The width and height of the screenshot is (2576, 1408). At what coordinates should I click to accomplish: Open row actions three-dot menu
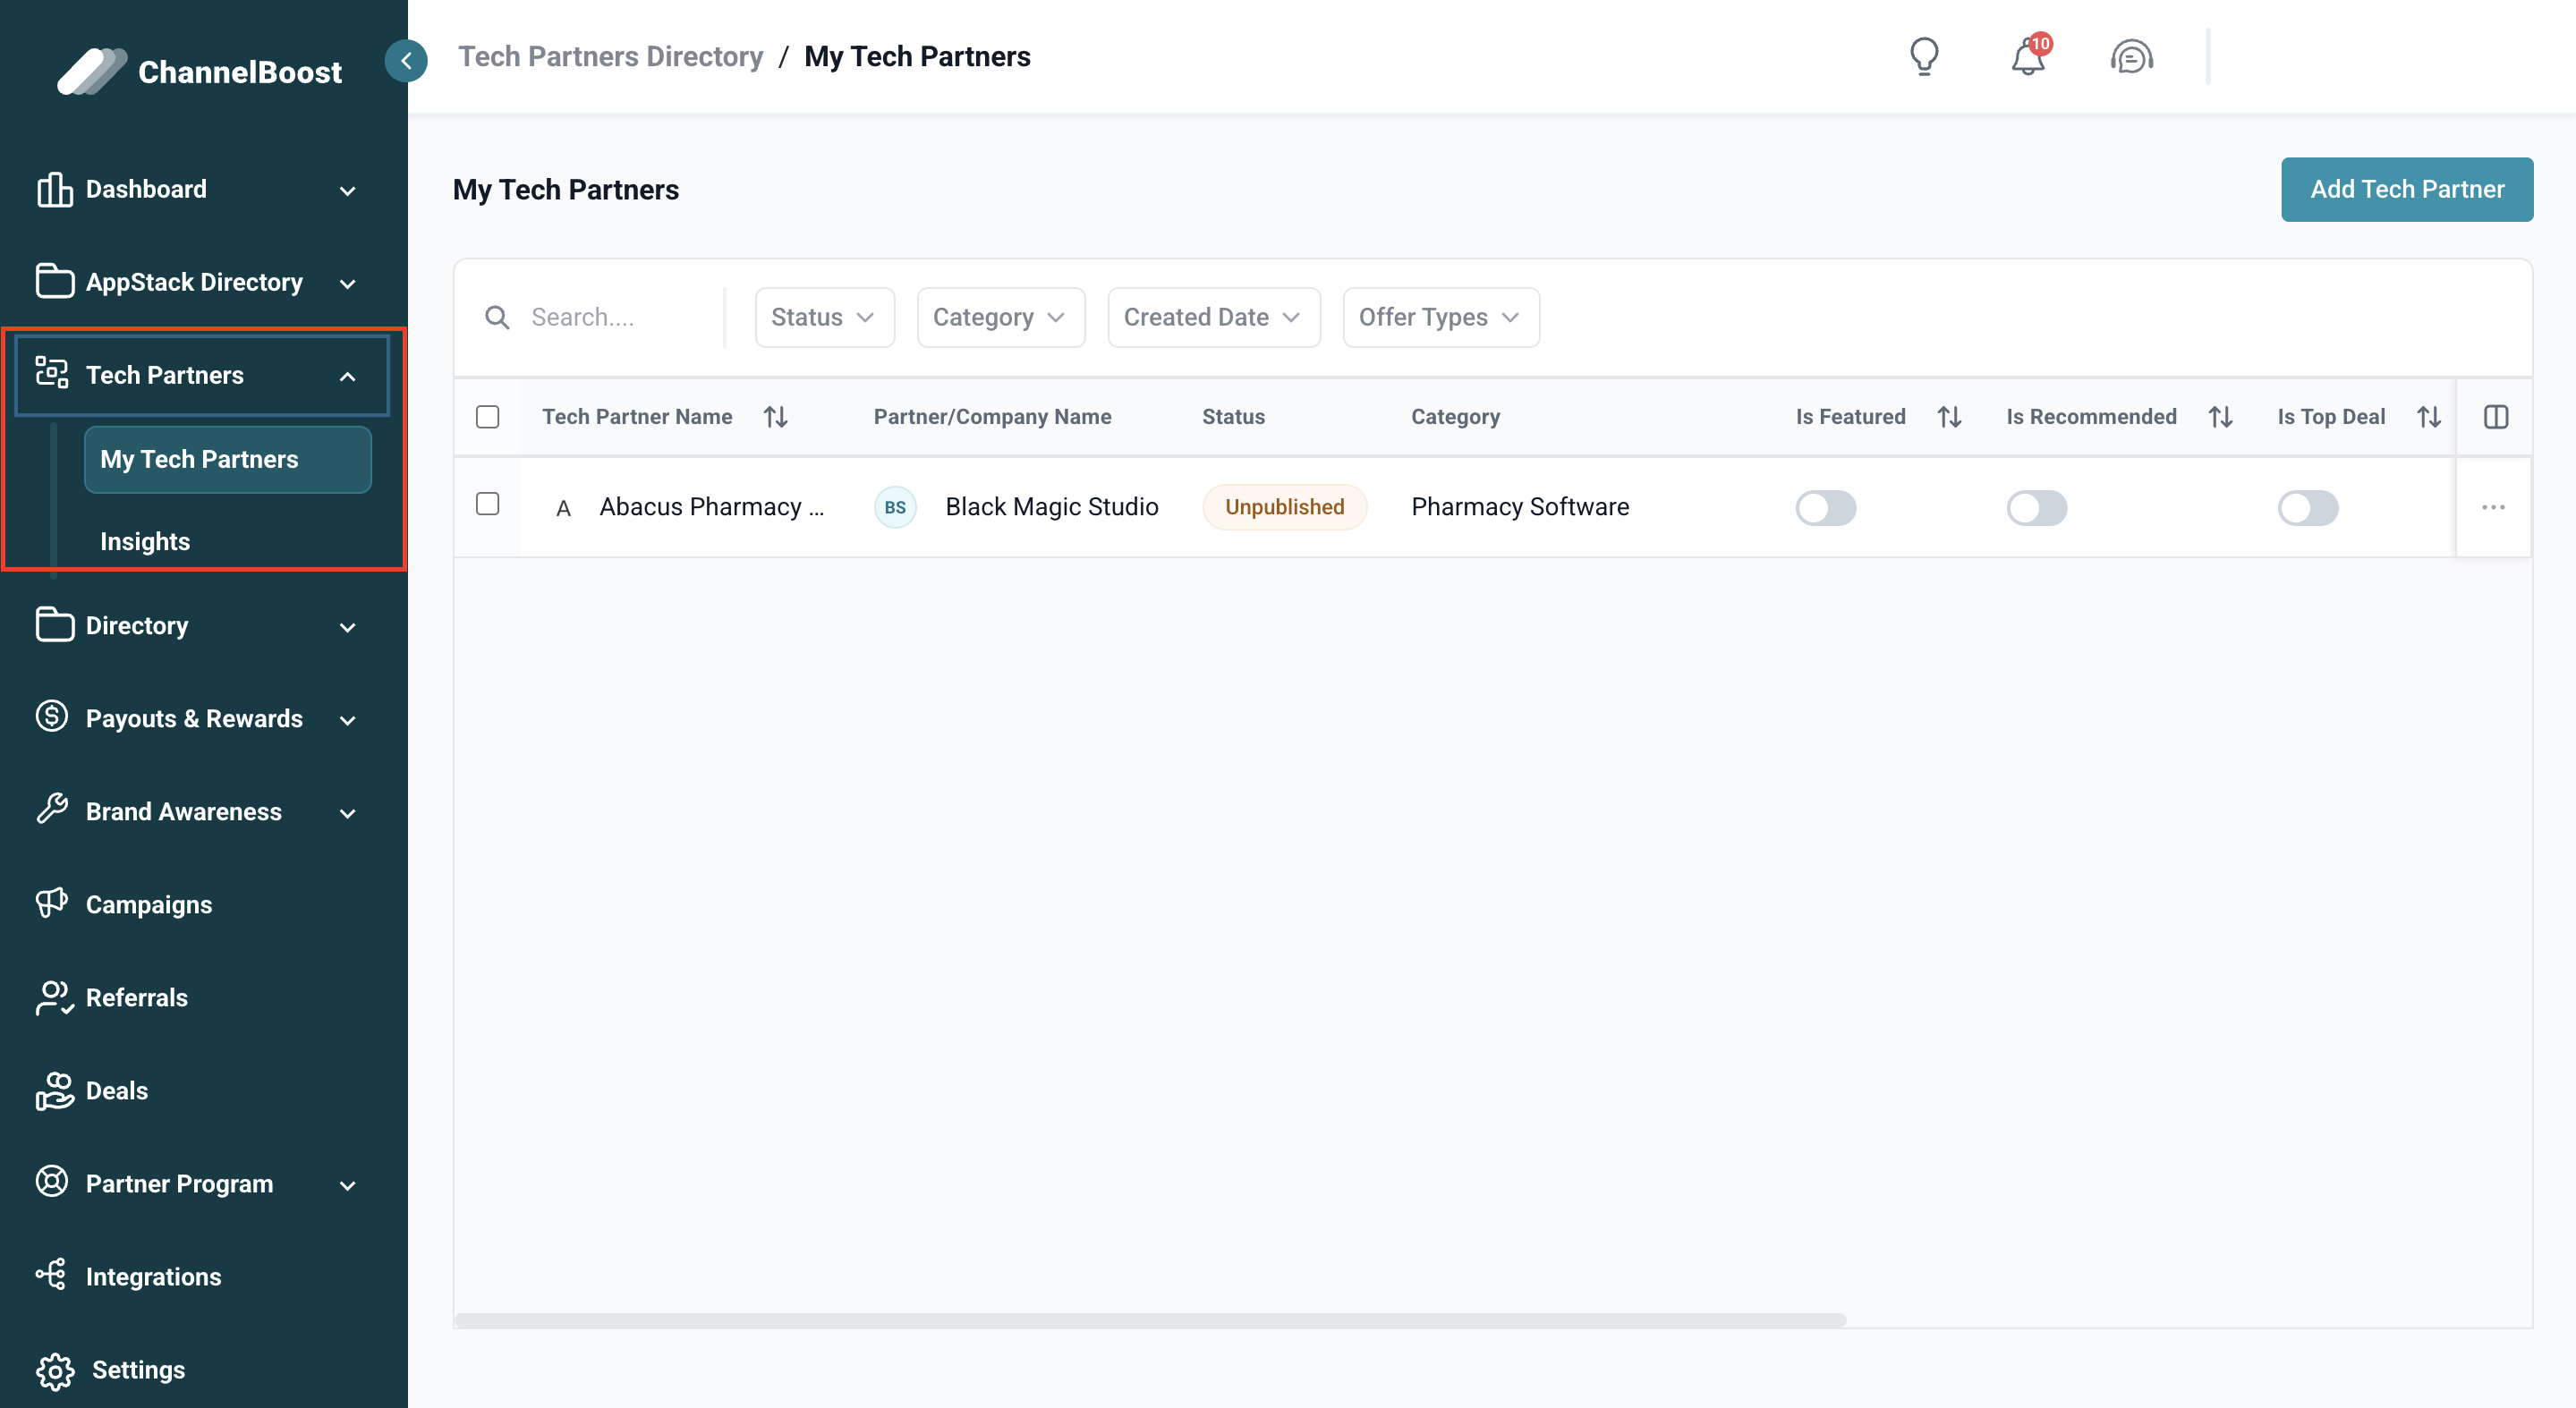tap(2493, 507)
